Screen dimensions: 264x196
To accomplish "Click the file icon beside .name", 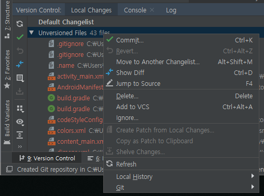I will tap(51, 66).
